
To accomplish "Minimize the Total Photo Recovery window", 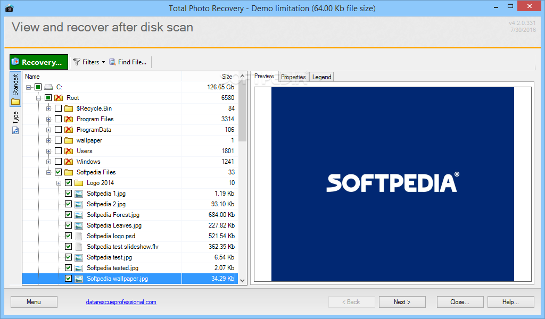I will 496,6.
